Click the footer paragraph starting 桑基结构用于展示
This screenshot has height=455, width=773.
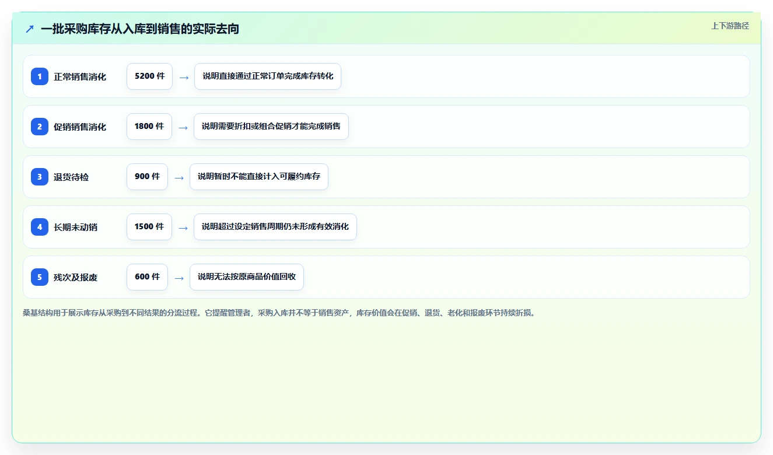coord(279,313)
